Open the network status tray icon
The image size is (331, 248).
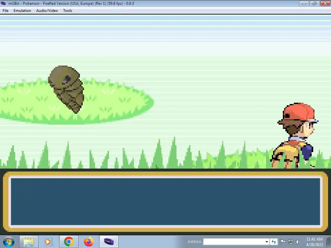(291, 242)
